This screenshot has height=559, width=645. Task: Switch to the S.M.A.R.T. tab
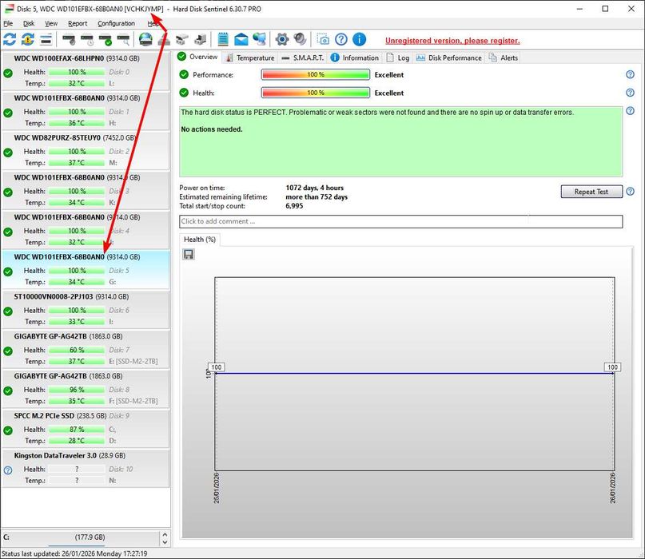303,58
